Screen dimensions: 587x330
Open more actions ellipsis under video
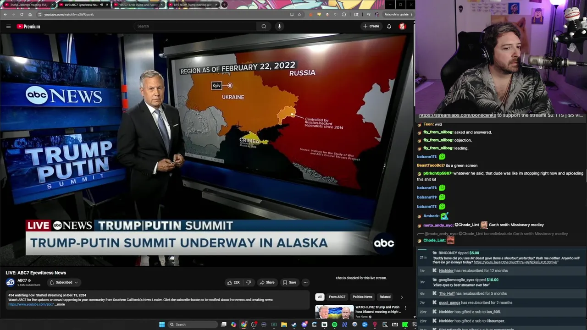point(305,282)
